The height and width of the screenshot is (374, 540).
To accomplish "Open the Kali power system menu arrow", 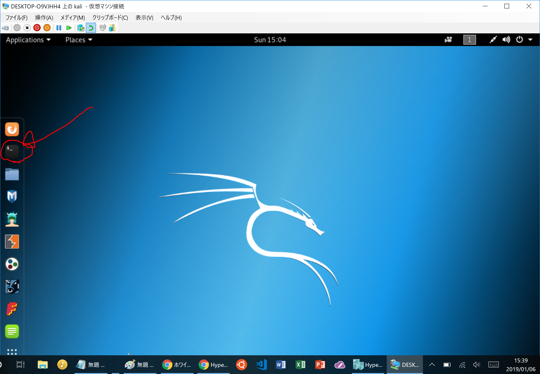I will (x=530, y=40).
